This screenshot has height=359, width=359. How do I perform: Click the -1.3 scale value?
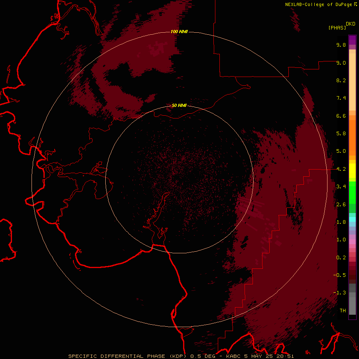point(339,293)
